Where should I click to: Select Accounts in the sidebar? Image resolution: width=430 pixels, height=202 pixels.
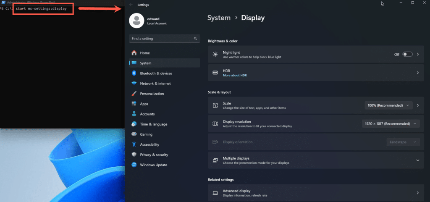tap(165, 114)
